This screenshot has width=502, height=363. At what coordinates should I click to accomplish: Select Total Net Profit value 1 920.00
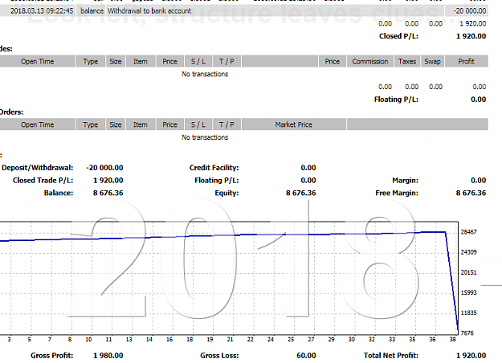(471, 356)
